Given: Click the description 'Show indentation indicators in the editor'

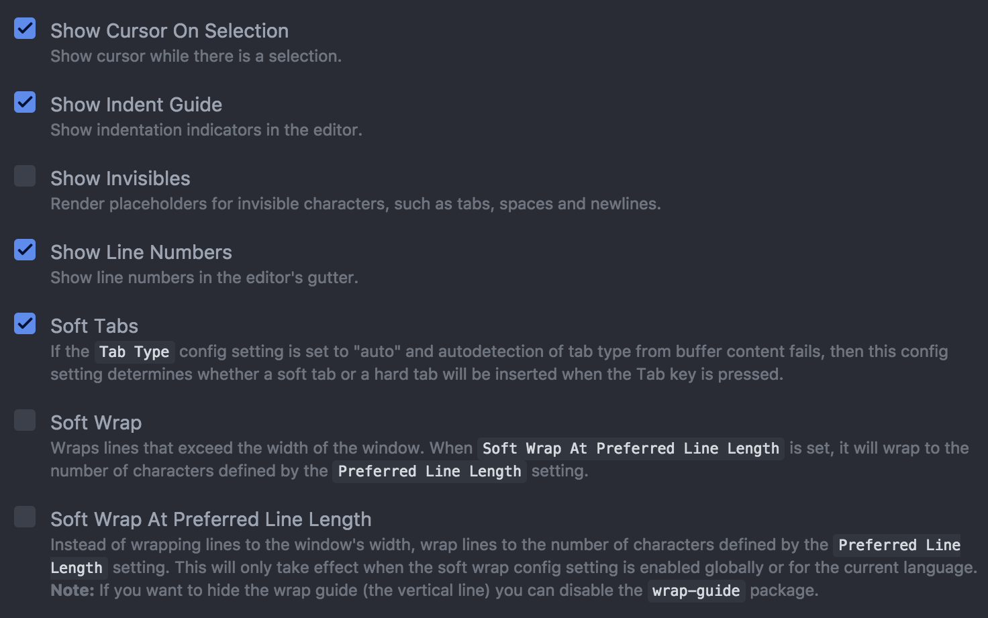Looking at the screenshot, I should (x=206, y=130).
